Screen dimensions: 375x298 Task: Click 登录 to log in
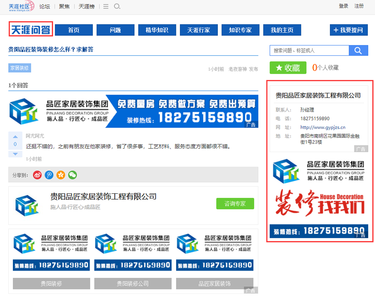click(x=343, y=6)
